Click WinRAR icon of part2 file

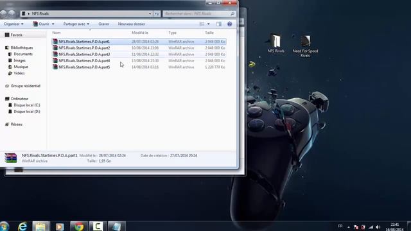pyautogui.click(x=55, y=48)
